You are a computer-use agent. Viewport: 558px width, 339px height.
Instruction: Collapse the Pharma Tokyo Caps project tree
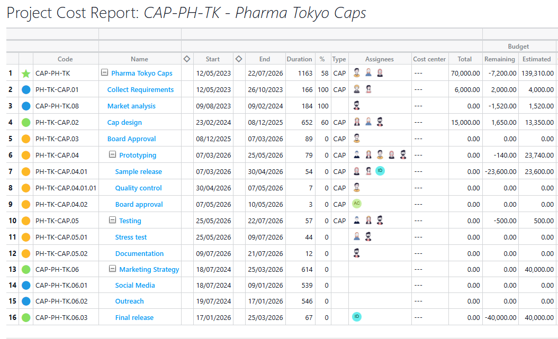105,74
